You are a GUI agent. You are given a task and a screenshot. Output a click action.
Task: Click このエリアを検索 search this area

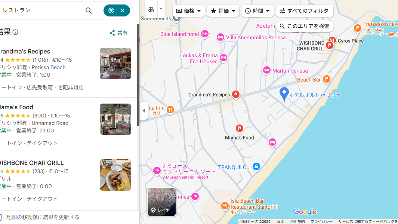pyautogui.click(x=305, y=26)
